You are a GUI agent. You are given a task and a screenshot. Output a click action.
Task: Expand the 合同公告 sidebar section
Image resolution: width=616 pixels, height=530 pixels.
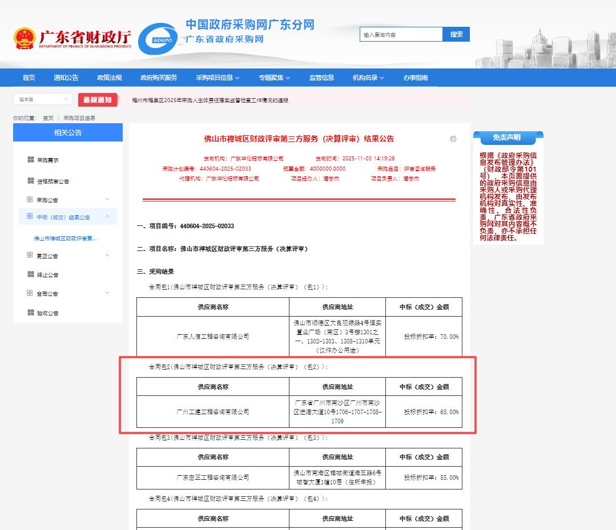click(107, 293)
